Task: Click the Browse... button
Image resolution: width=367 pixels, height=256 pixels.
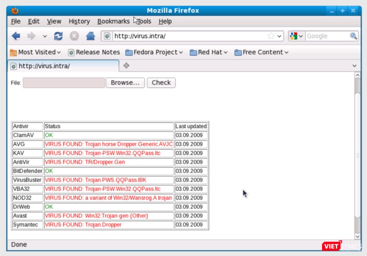Action: pyautogui.click(x=125, y=83)
